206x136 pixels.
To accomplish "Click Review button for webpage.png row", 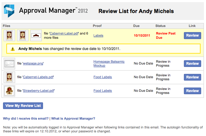I will coord(192,64).
